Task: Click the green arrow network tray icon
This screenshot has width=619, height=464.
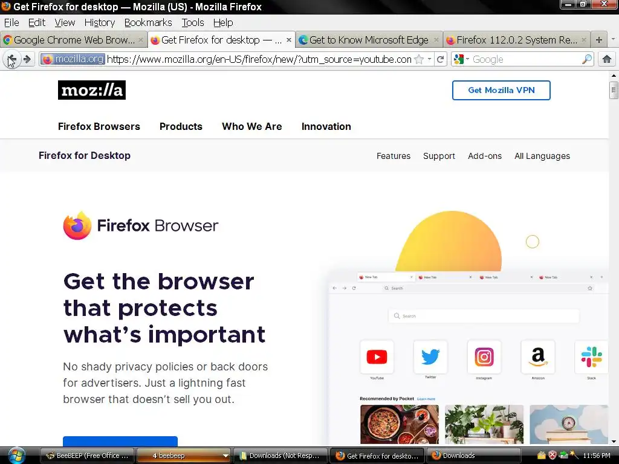Action: coord(563,456)
